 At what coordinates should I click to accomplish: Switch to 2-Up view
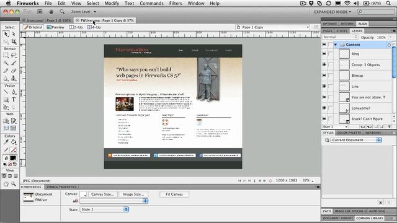coord(76,27)
